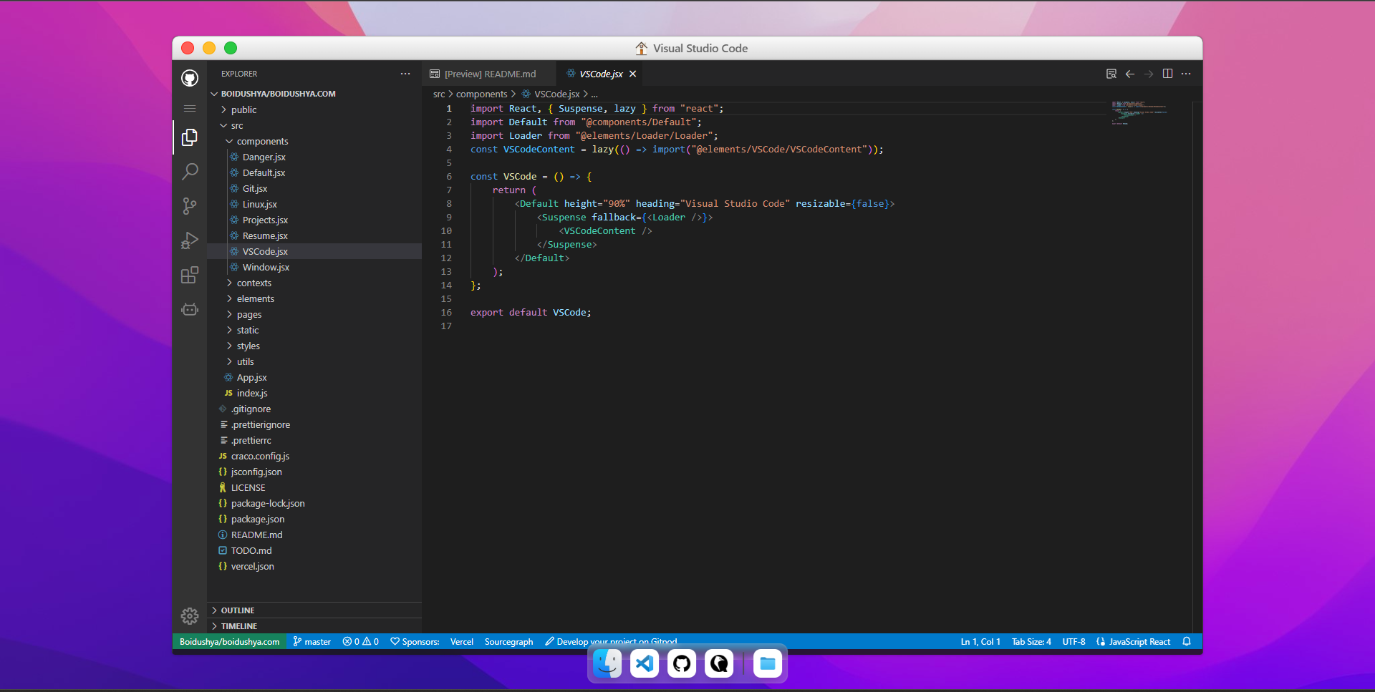Click Develop your project on Gitpod

[611, 641]
